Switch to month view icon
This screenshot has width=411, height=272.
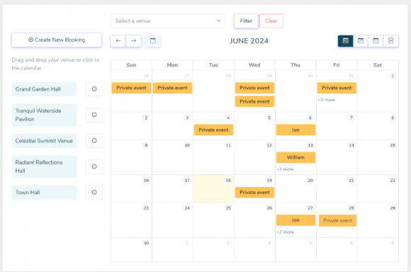[x=346, y=41]
